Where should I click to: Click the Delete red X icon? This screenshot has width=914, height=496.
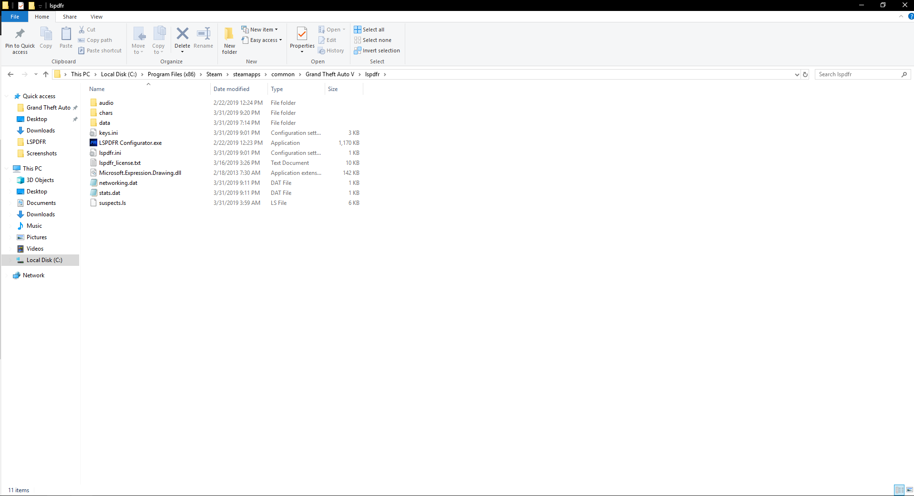coord(182,33)
